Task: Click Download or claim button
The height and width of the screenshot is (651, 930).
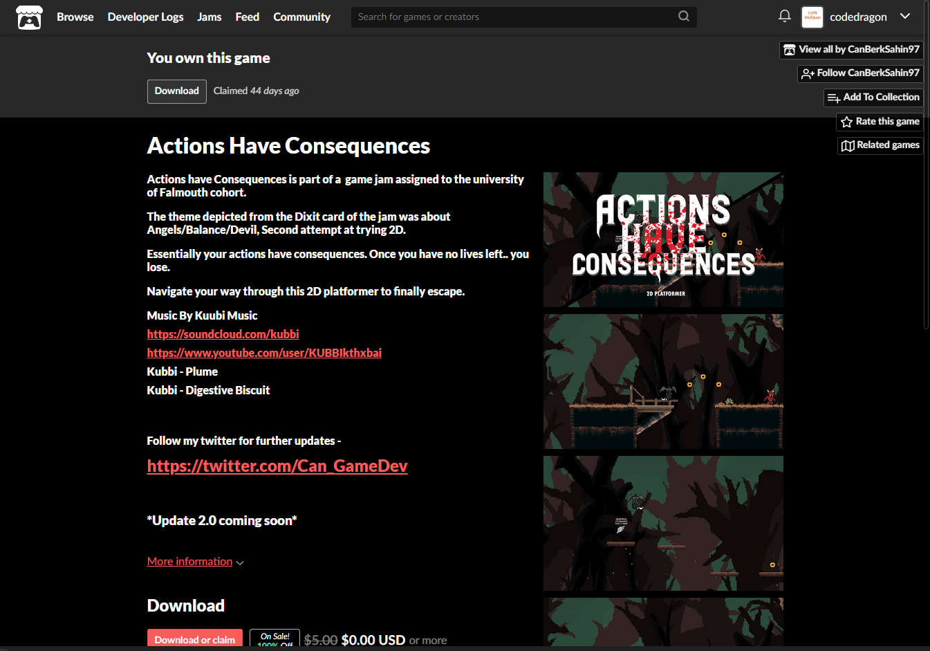Action: (x=195, y=638)
